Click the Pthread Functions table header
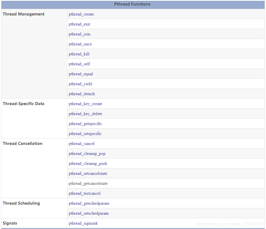Screen dimensions: 266x229 [x=132, y=4]
